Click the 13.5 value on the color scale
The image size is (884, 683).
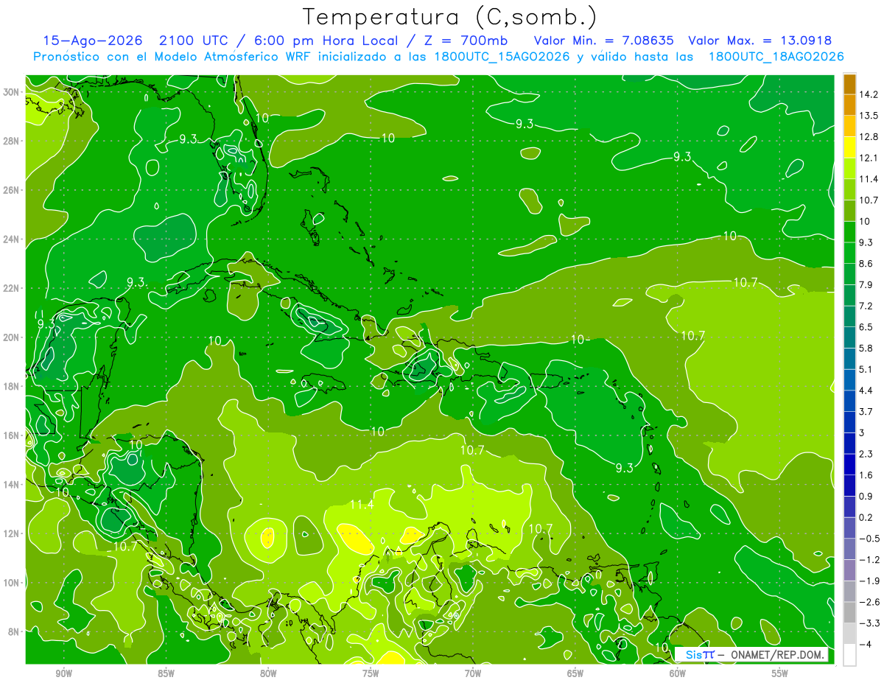click(869, 116)
